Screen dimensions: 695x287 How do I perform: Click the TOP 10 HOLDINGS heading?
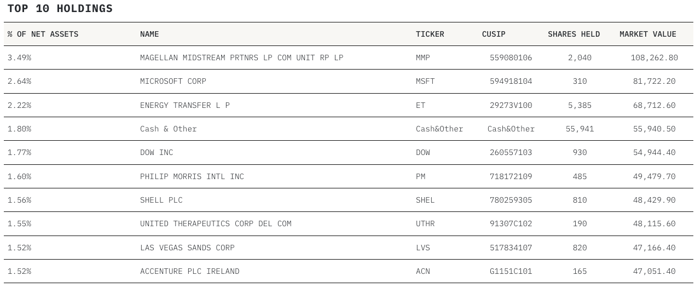[60, 8]
